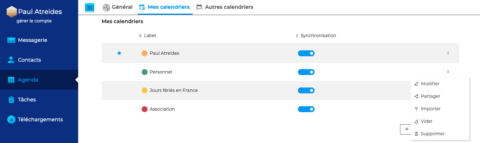Select the Tâches clipboard icon

[x=11, y=100]
